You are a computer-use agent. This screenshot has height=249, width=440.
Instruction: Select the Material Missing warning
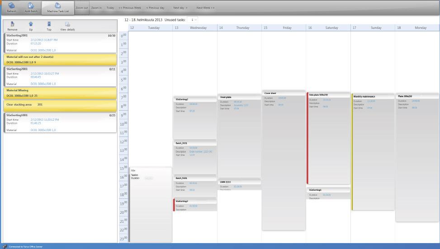60,93
